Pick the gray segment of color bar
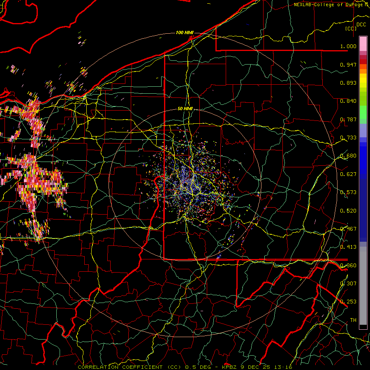The height and width of the screenshot is (370, 370). [x=363, y=286]
